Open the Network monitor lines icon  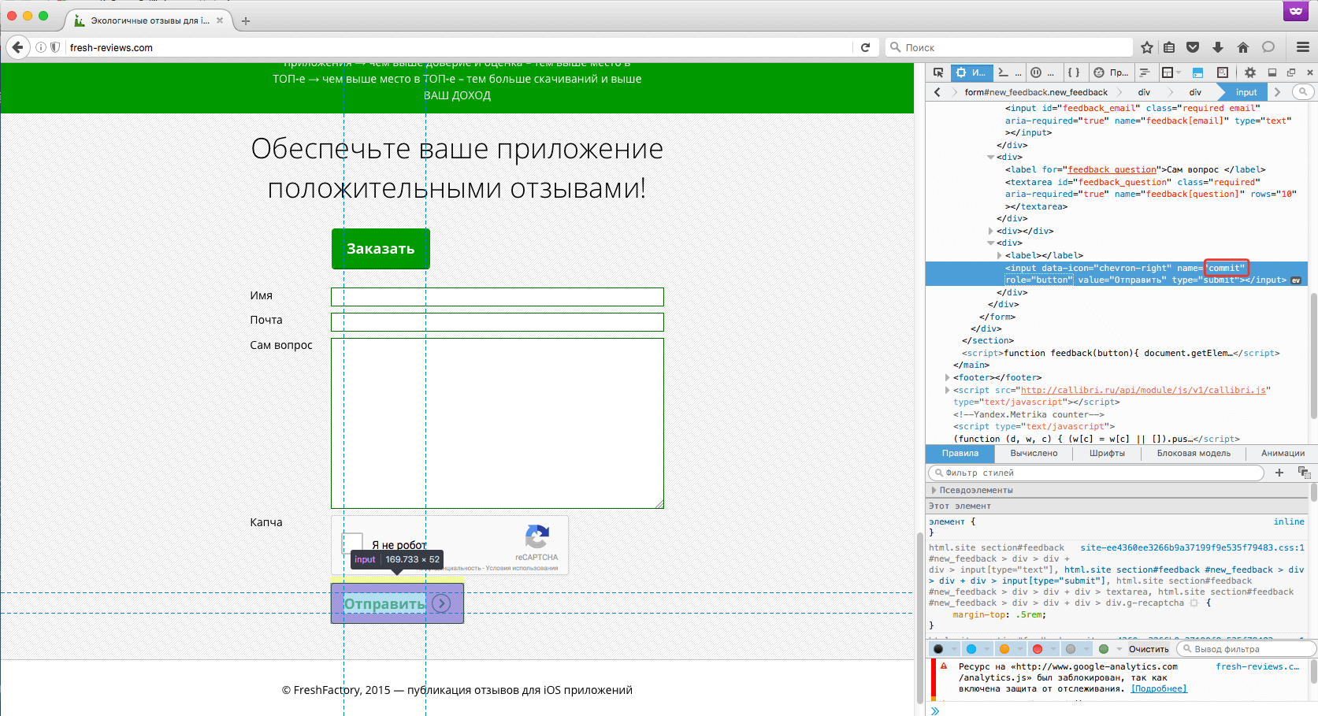(x=1145, y=72)
